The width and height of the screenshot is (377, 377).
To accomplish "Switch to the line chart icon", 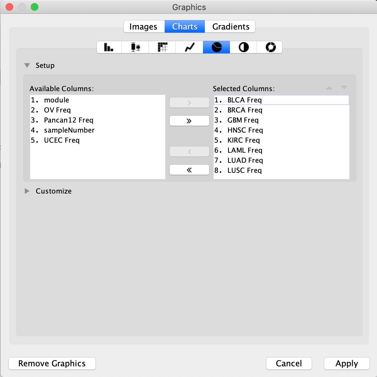I will pos(189,47).
